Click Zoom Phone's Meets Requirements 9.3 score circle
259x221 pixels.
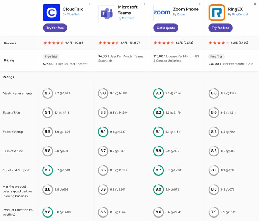point(158,93)
